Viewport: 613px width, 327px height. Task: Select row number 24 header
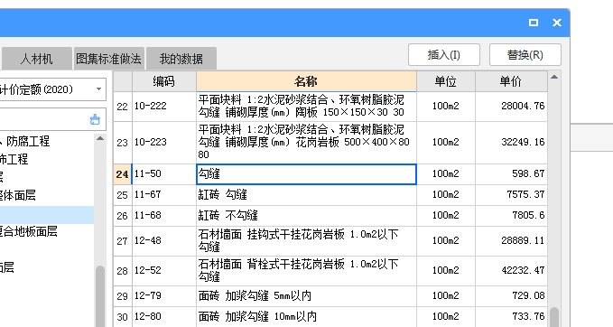(123, 174)
